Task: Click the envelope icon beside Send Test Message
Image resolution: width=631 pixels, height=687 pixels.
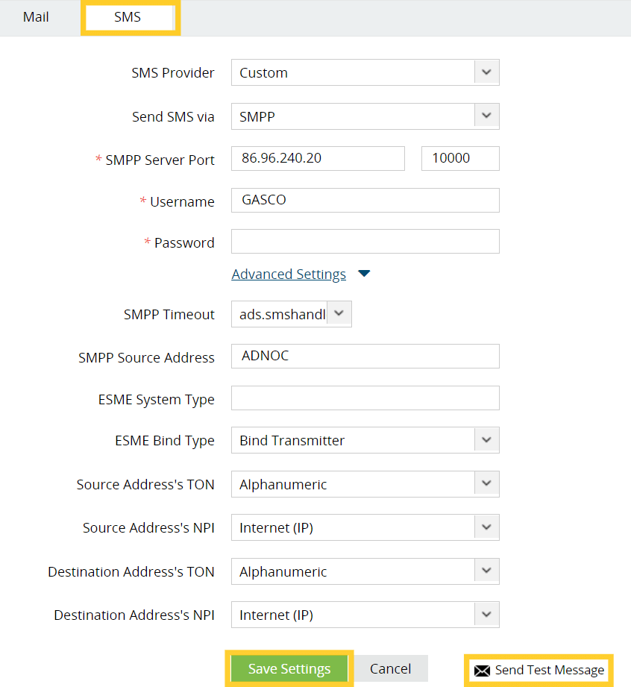Action: pos(483,671)
